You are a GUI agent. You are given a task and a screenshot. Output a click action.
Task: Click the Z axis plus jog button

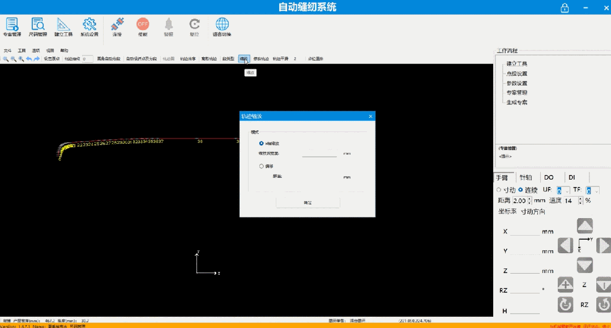tap(565, 285)
